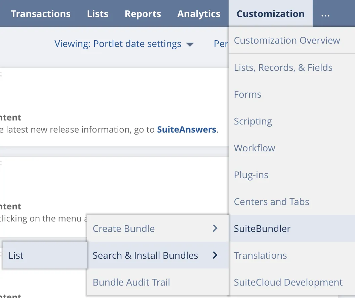Select the SuiteBundler entry
This screenshot has width=355, height=298.
coord(291,229)
